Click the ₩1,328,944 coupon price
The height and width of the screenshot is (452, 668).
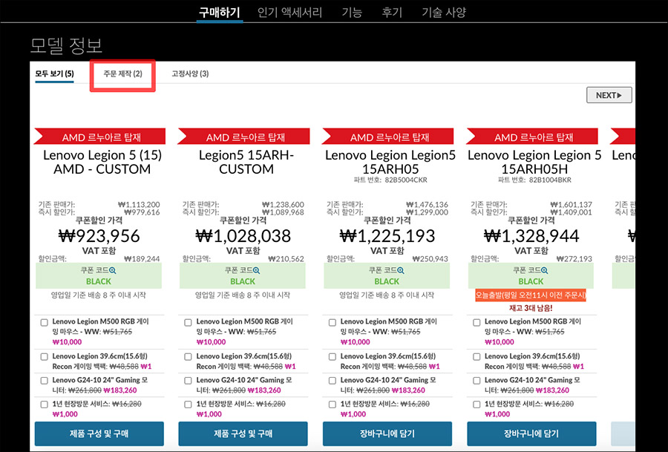click(x=531, y=235)
